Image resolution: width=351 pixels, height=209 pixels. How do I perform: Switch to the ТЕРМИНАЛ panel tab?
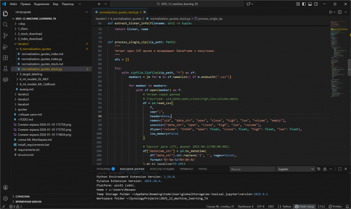point(186,169)
